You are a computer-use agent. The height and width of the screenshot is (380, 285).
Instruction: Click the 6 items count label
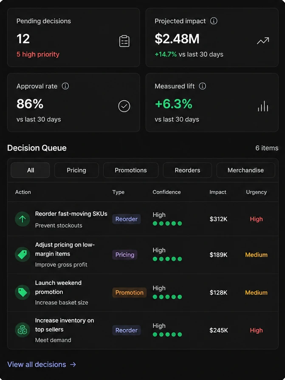point(267,148)
